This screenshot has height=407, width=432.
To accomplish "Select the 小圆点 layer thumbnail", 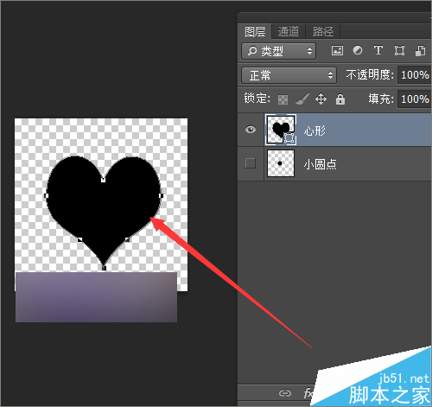I will pos(281,163).
